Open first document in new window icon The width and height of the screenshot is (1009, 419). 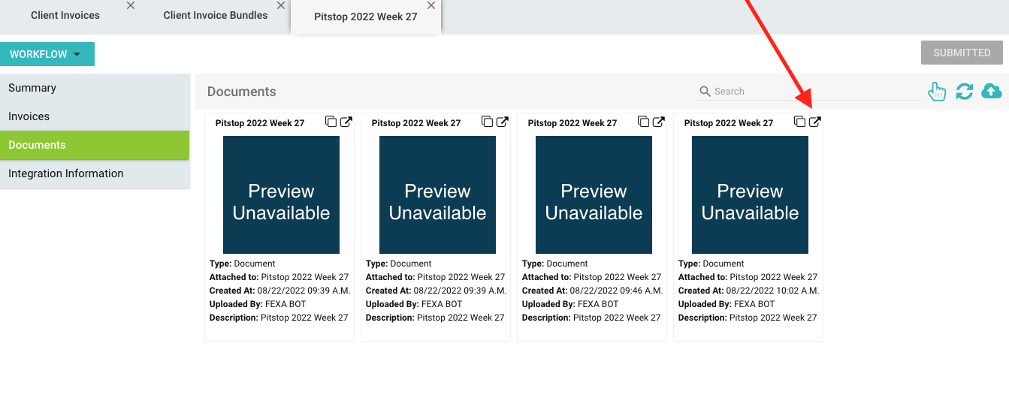pyautogui.click(x=346, y=122)
